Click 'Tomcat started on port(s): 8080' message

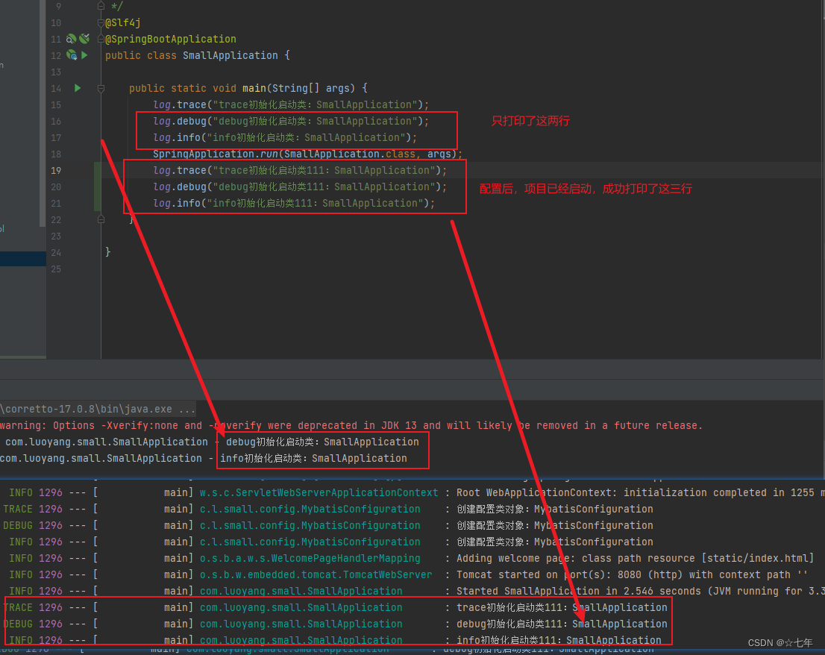(x=632, y=574)
